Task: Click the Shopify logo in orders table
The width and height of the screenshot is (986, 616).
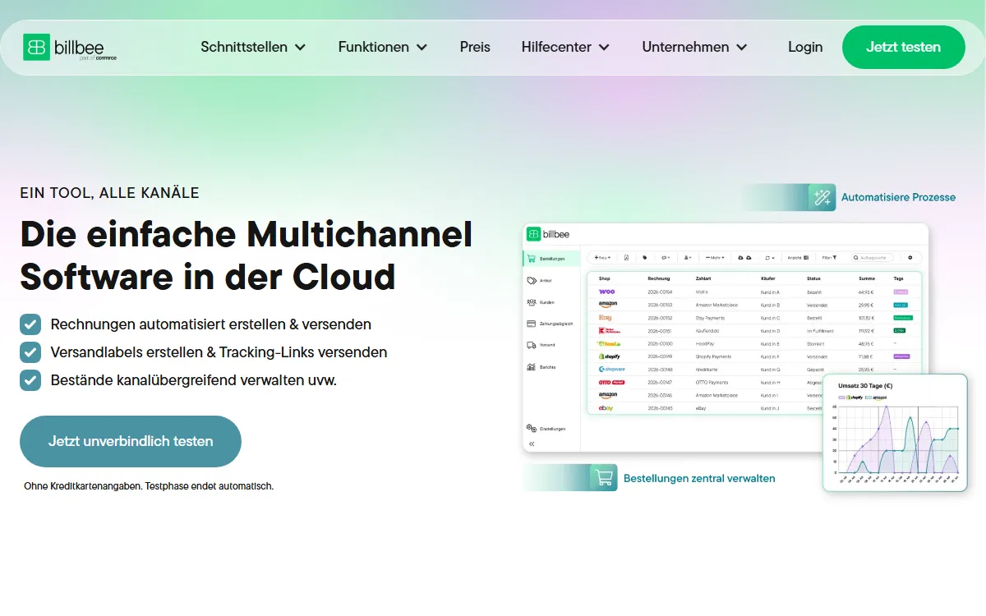Action: click(609, 356)
